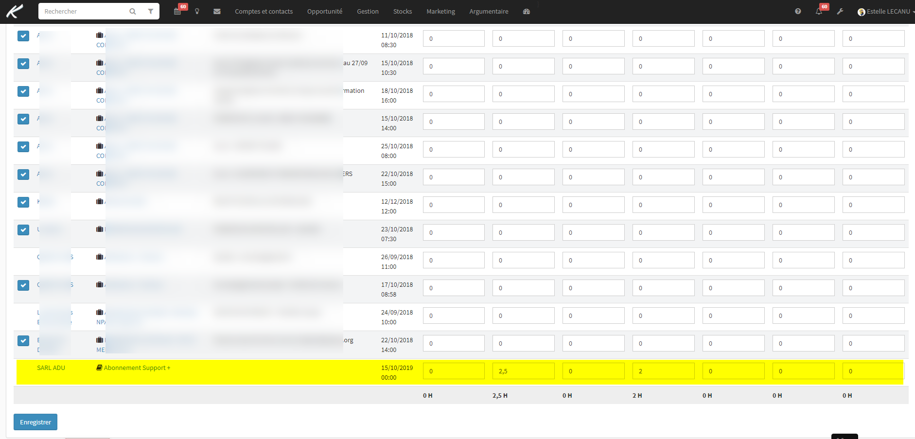915x439 pixels.
Task: Open the mail envelope icon
Action: point(217,11)
